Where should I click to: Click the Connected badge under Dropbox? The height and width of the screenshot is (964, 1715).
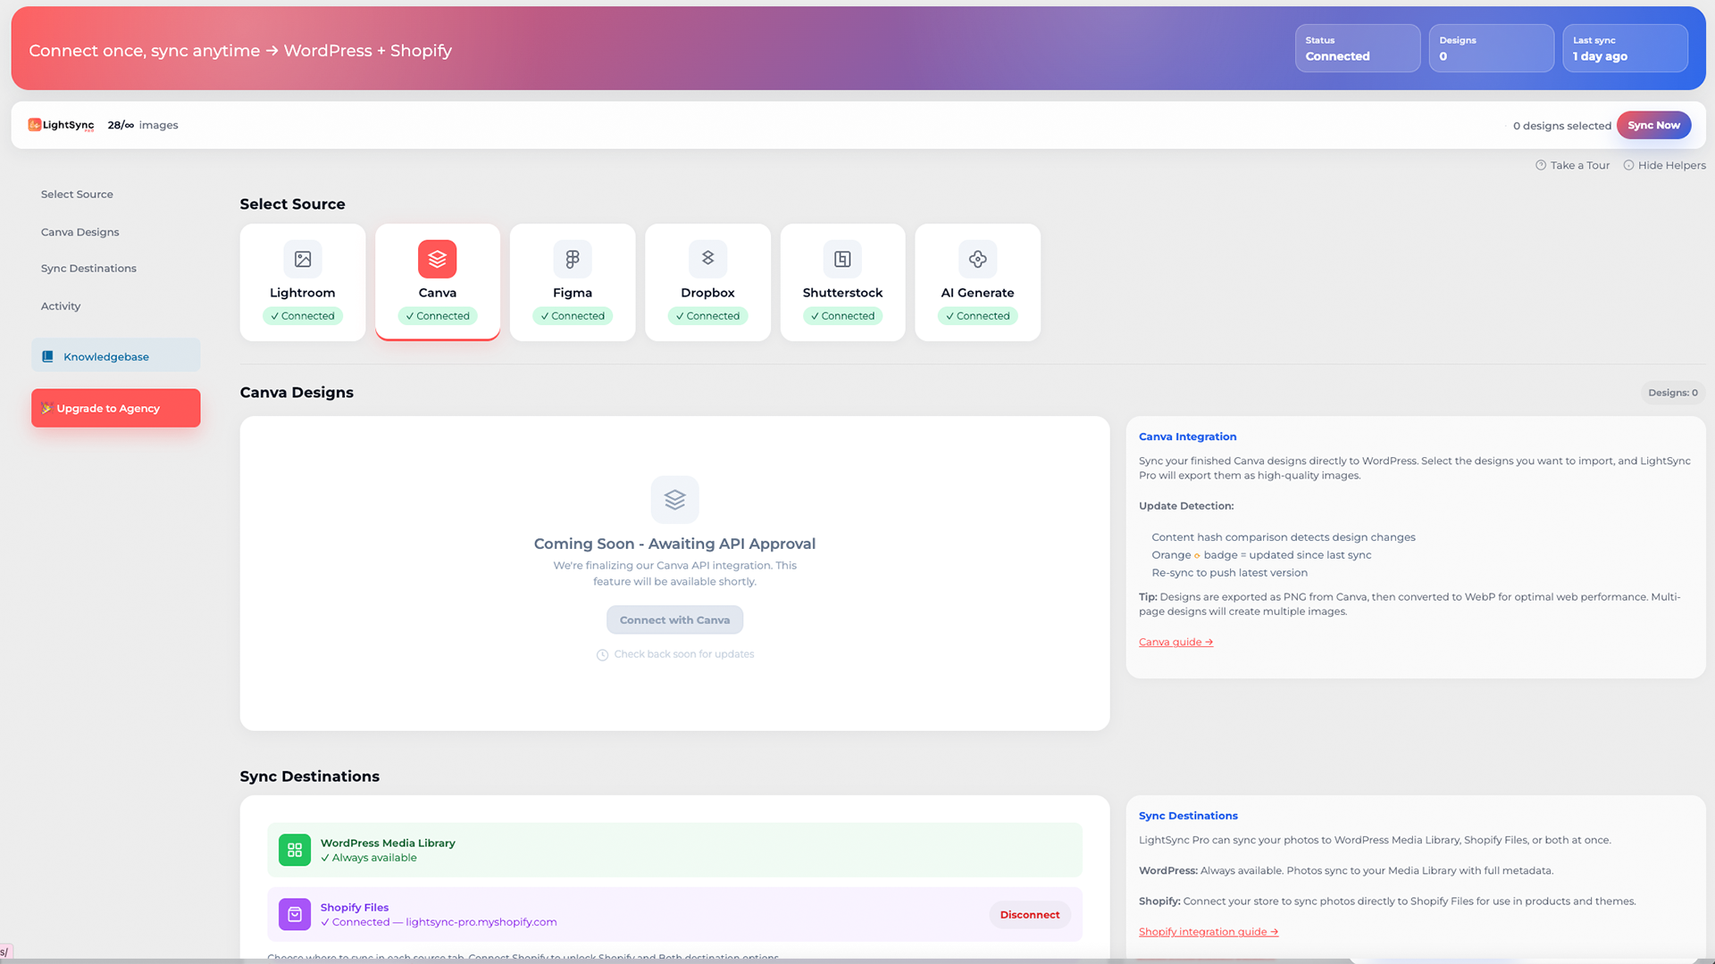click(x=707, y=316)
